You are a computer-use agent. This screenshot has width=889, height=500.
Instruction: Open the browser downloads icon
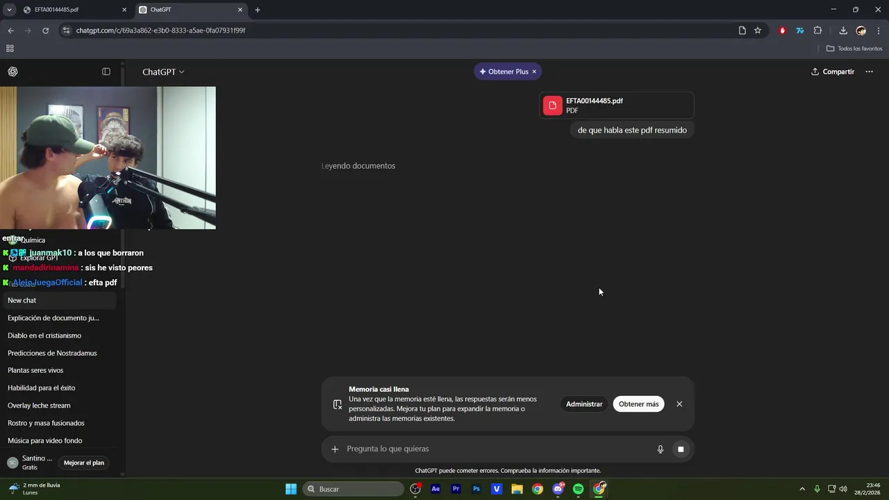843,31
